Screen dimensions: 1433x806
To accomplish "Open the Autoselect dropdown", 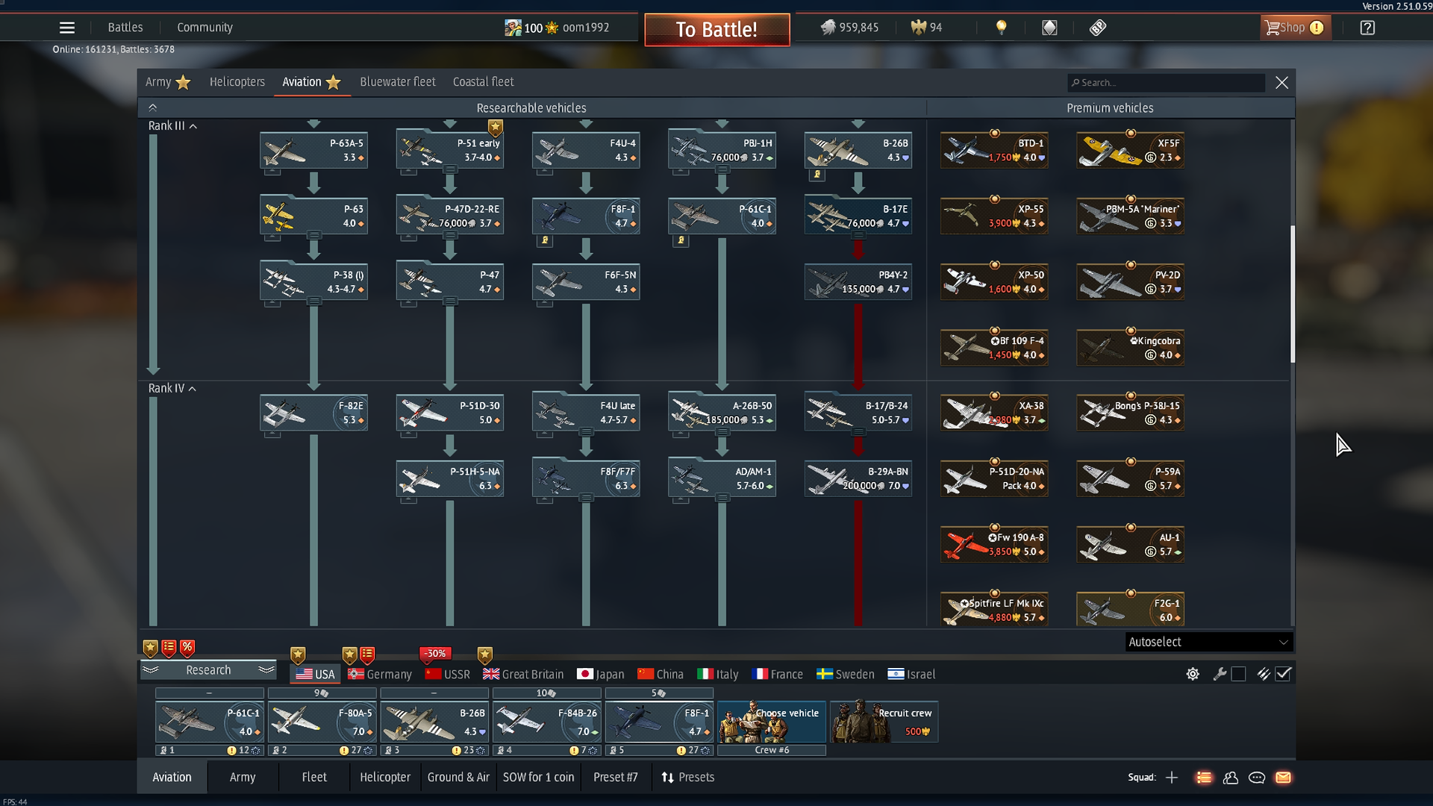I will tap(1208, 642).
